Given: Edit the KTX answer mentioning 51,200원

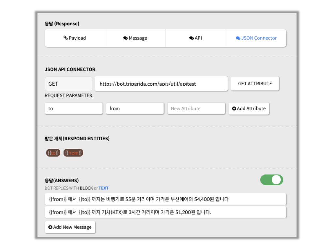Looking at the screenshot, I should [x=165, y=212].
